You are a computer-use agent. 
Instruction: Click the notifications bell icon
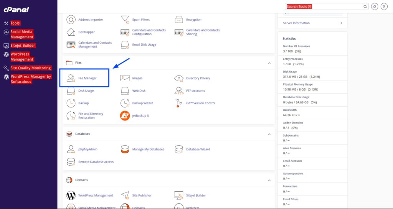[x=375, y=7]
